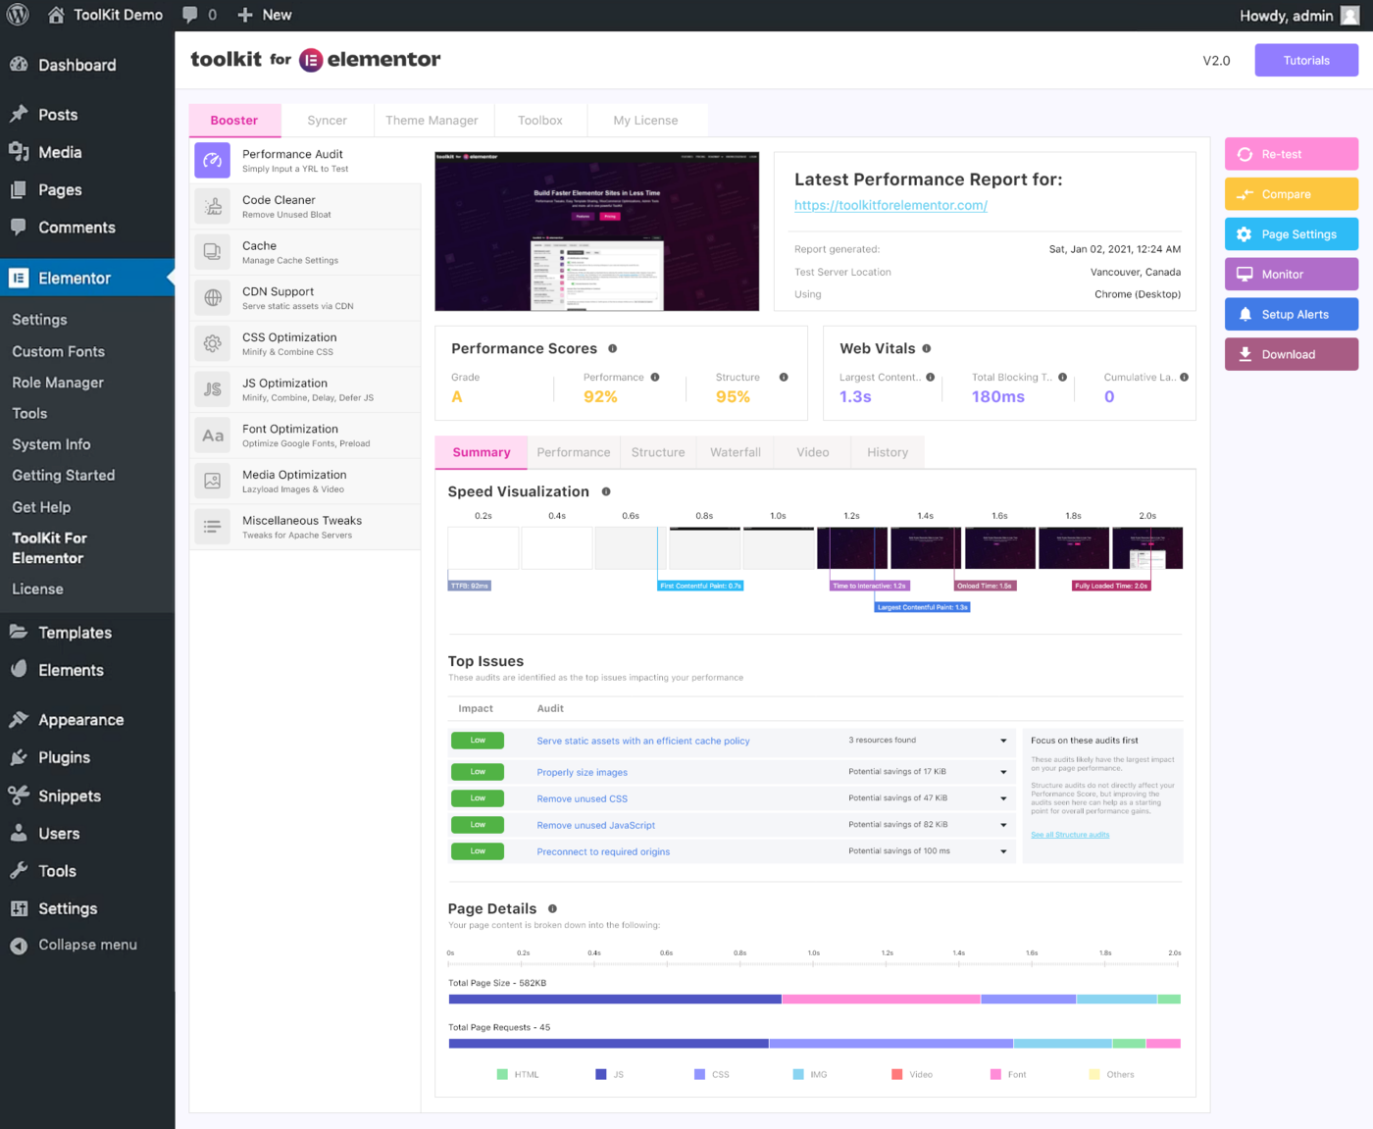Click the info icon next to Total Blocking Time
Image resolution: width=1373 pixels, height=1129 pixels.
[1062, 377]
